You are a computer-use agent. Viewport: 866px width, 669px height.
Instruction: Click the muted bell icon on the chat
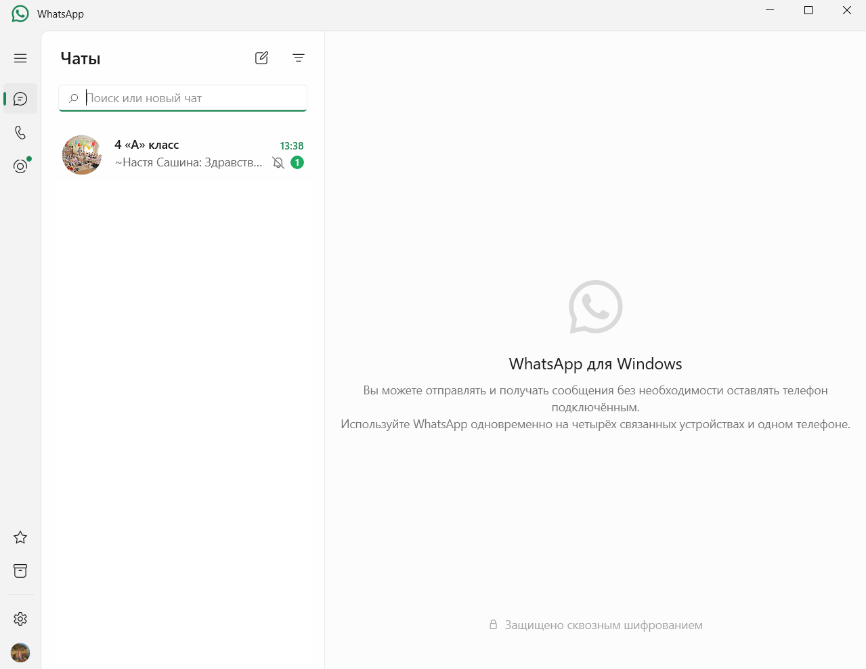[x=278, y=162]
